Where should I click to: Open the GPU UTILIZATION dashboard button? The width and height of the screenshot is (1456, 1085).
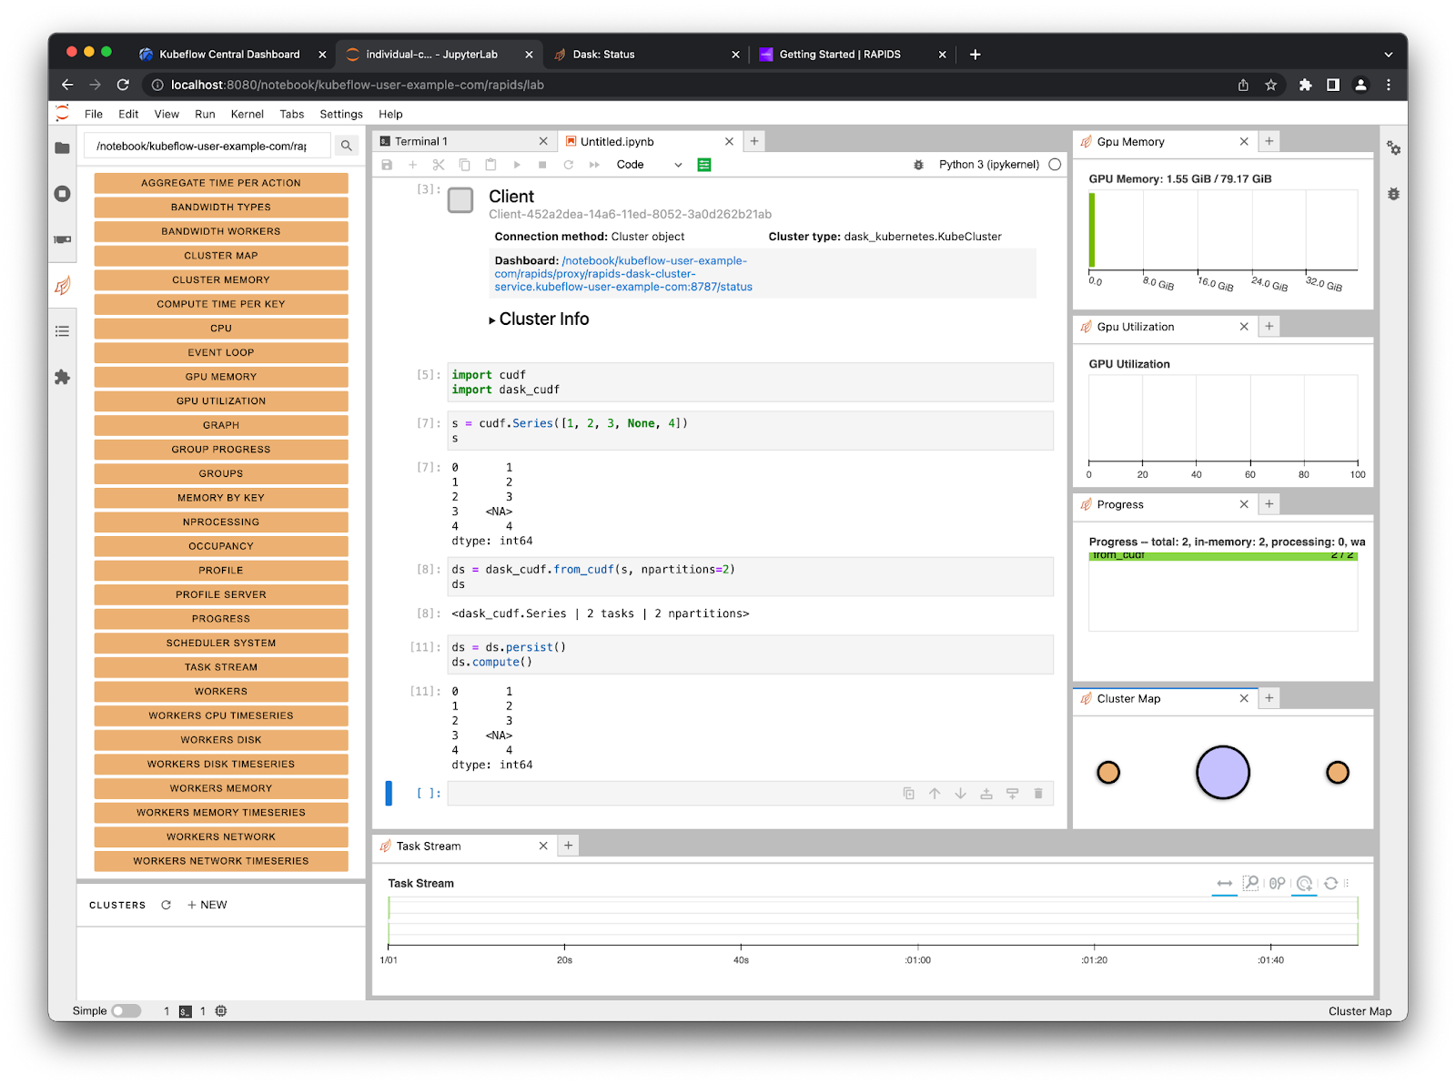point(221,401)
